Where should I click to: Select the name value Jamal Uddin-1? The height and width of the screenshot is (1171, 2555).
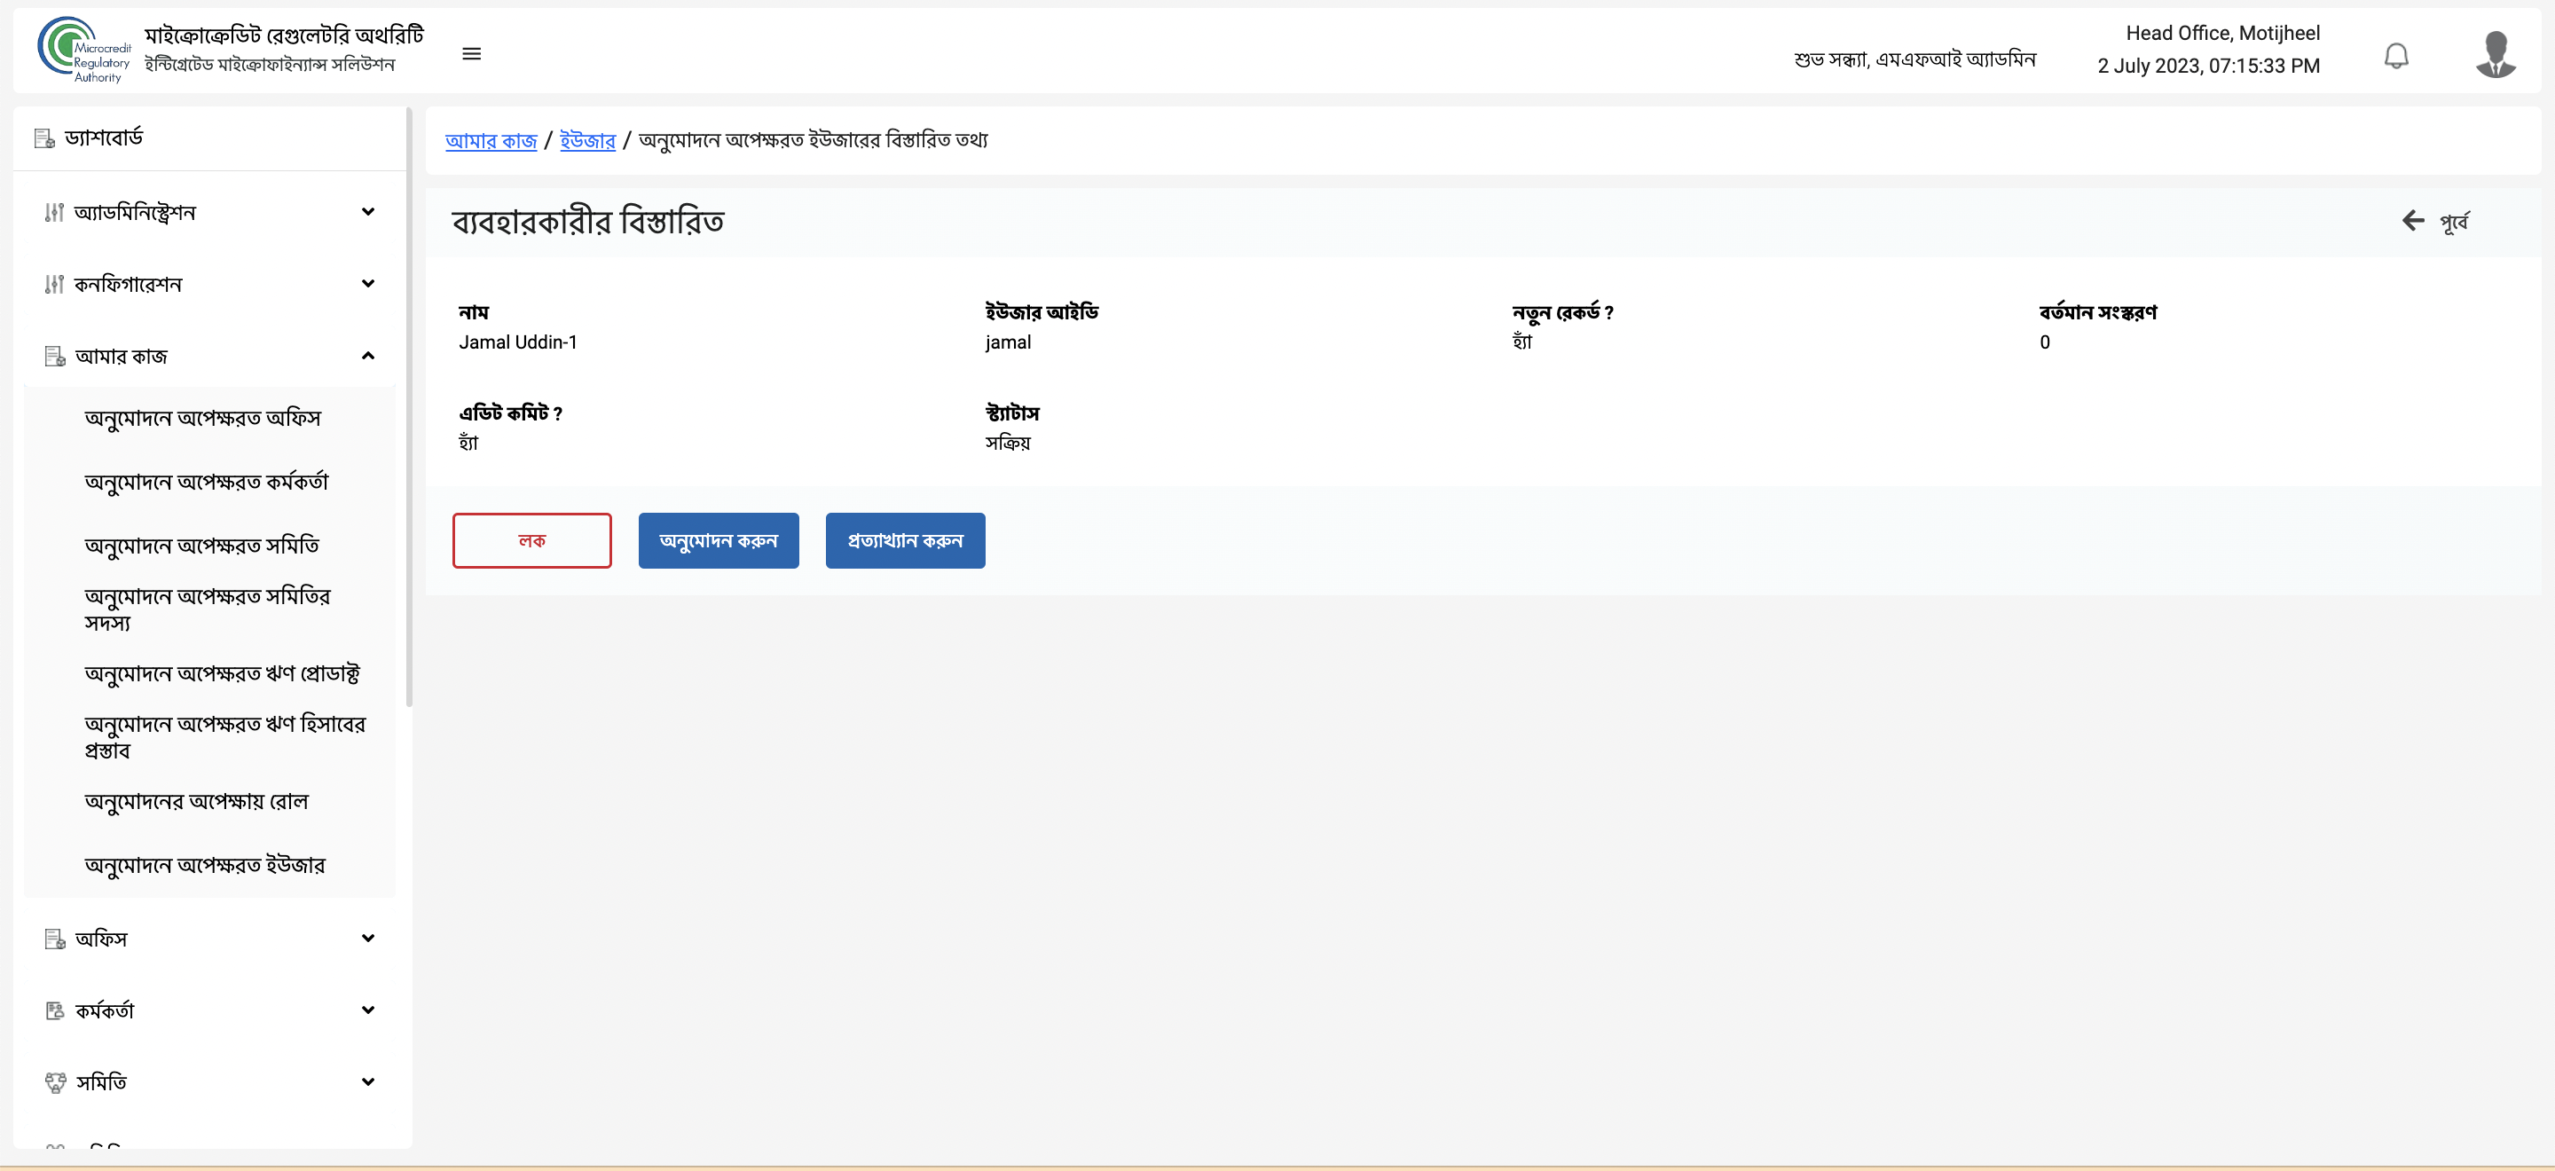(518, 342)
